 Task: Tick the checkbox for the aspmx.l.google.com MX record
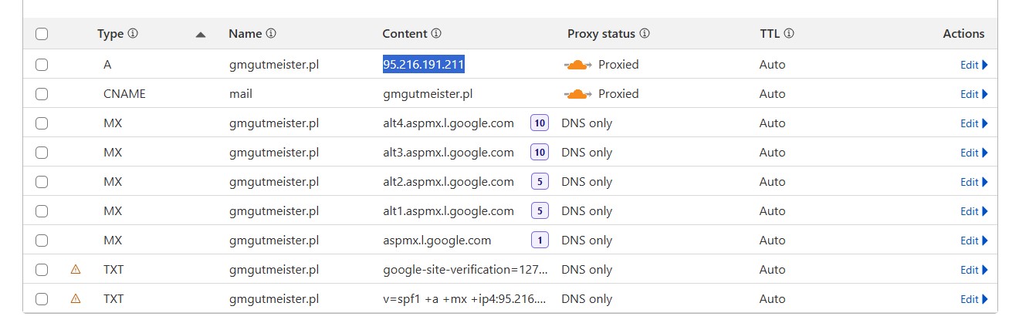(x=42, y=241)
